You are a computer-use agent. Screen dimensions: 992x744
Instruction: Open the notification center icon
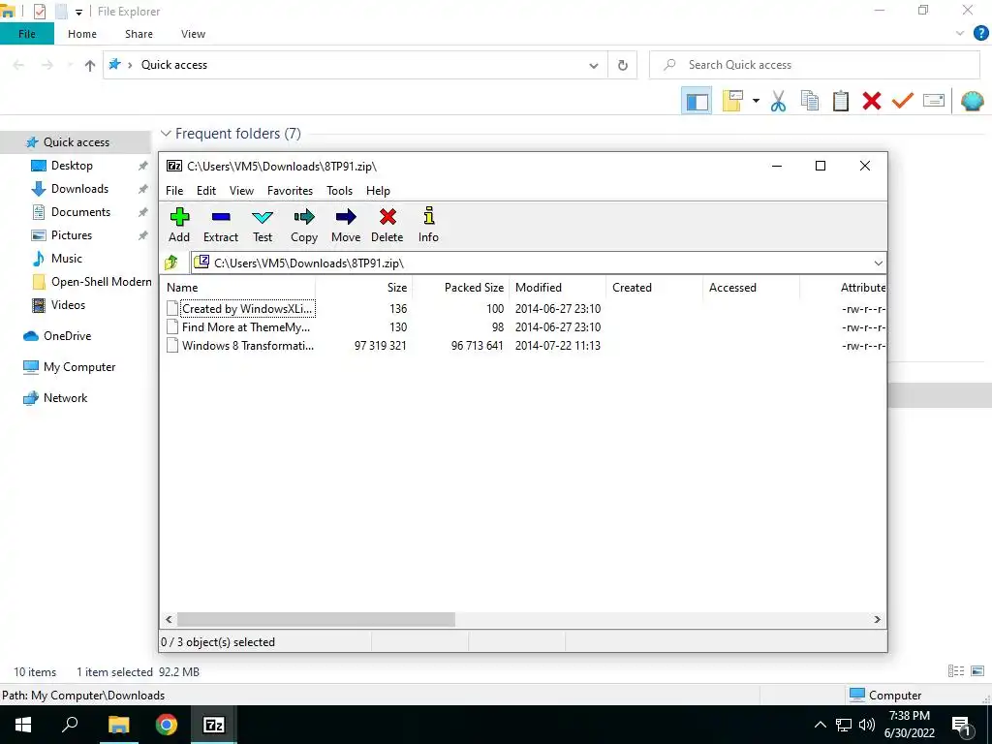click(x=962, y=725)
